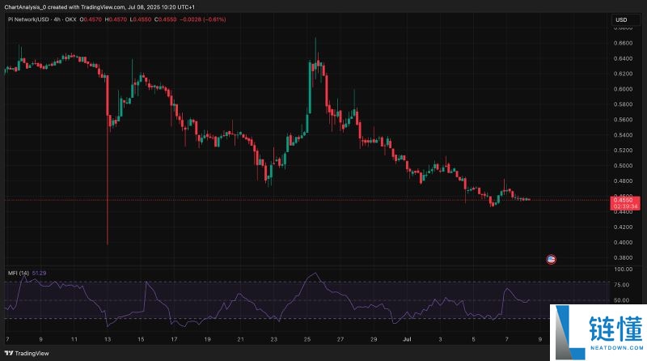Open the USD currency selector
Viewport: 647px width, 361px height.
(x=621, y=19)
